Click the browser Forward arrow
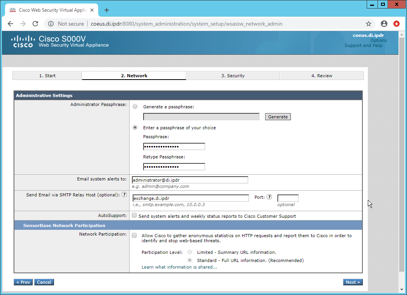This screenshot has width=407, height=295. tap(23, 24)
